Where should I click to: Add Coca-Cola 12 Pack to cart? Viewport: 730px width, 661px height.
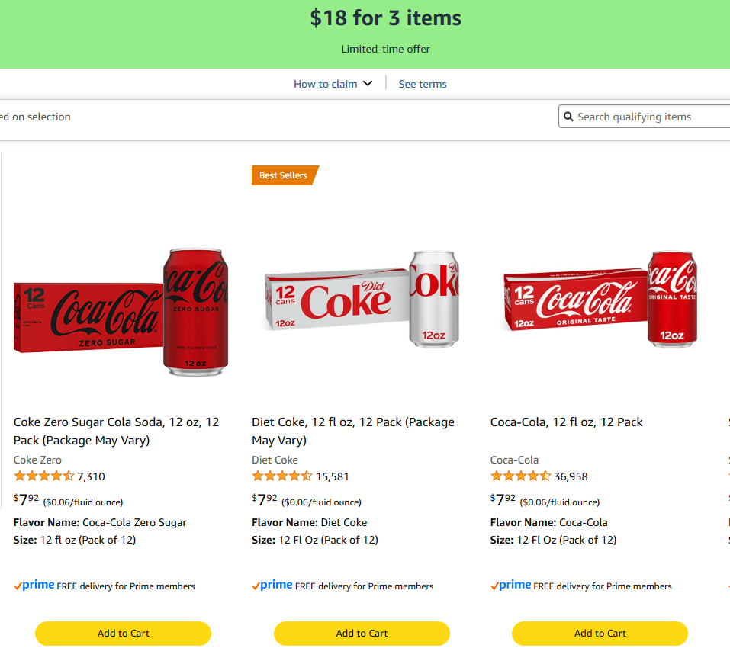pyautogui.click(x=599, y=634)
